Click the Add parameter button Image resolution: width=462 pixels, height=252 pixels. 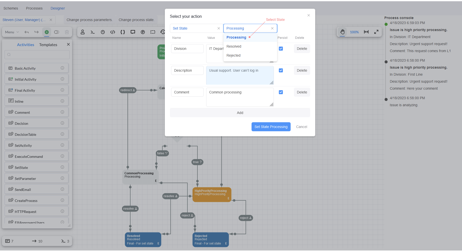click(240, 113)
